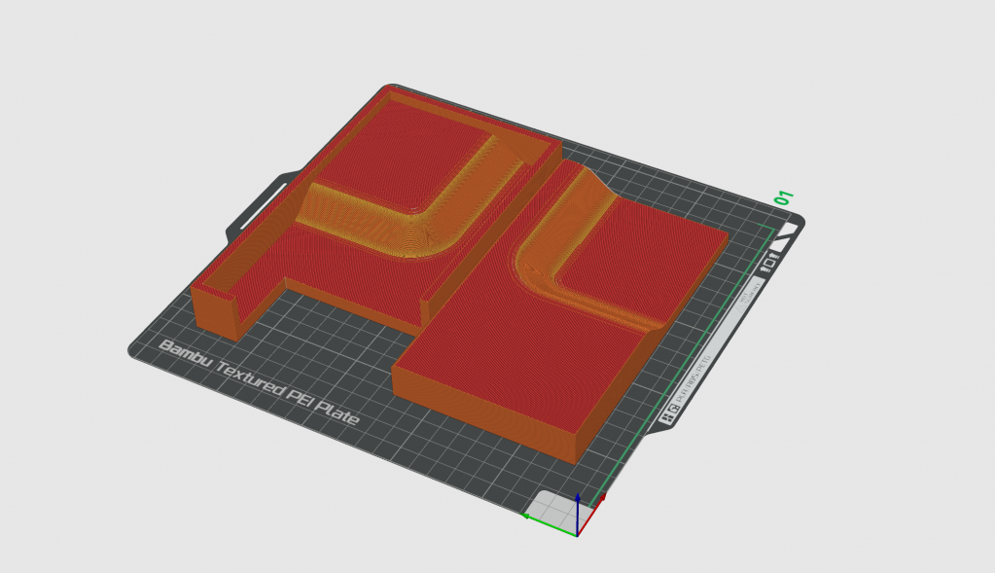This screenshot has height=573, width=995.
Task: Click the Bambu Textured PEI Plate label
Action: tap(258, 381)
